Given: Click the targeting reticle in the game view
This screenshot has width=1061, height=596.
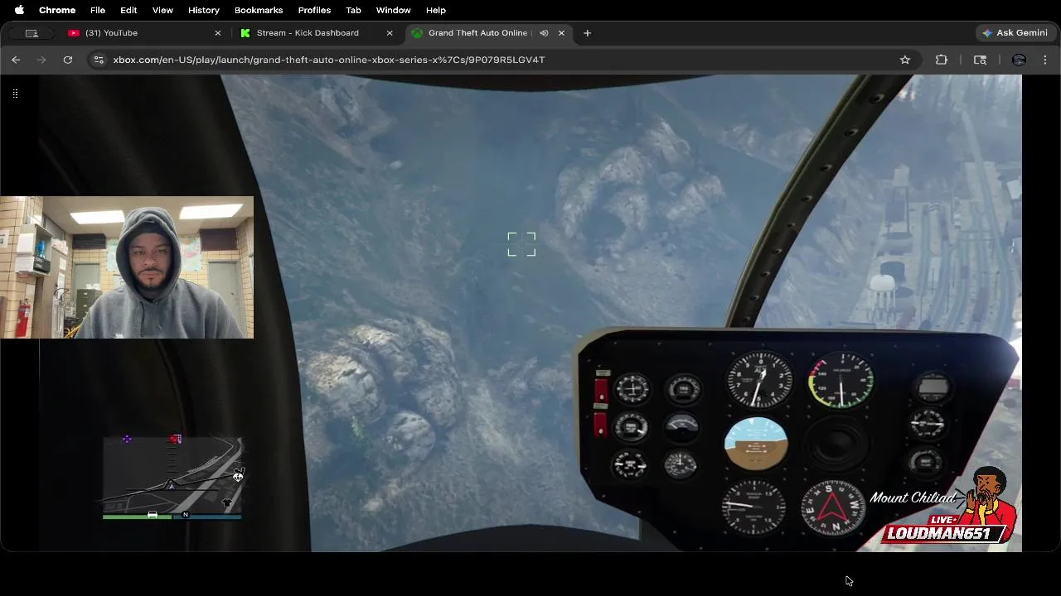Looking at the screenshot, I should click(x=521, y=244).
